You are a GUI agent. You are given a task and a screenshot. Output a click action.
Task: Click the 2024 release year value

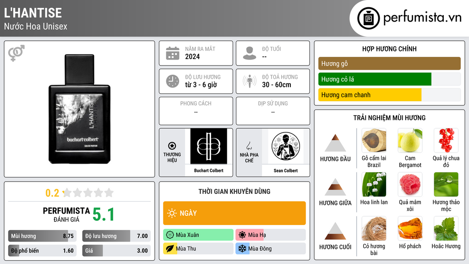tap(192, 56)
